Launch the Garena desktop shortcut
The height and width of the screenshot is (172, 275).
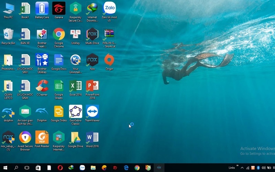tap(59, 10)
